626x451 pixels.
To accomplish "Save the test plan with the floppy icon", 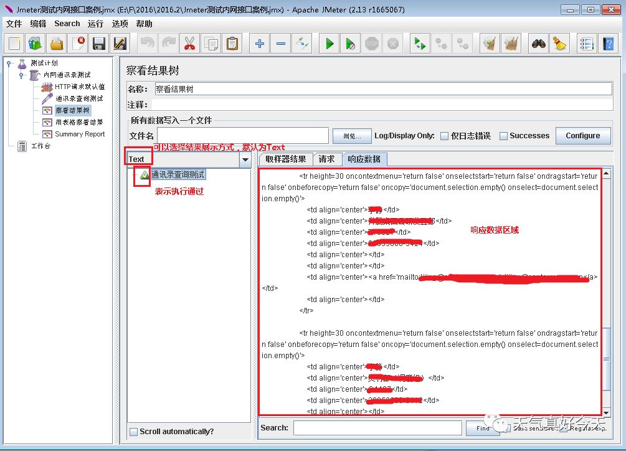I will coord(99,44).
